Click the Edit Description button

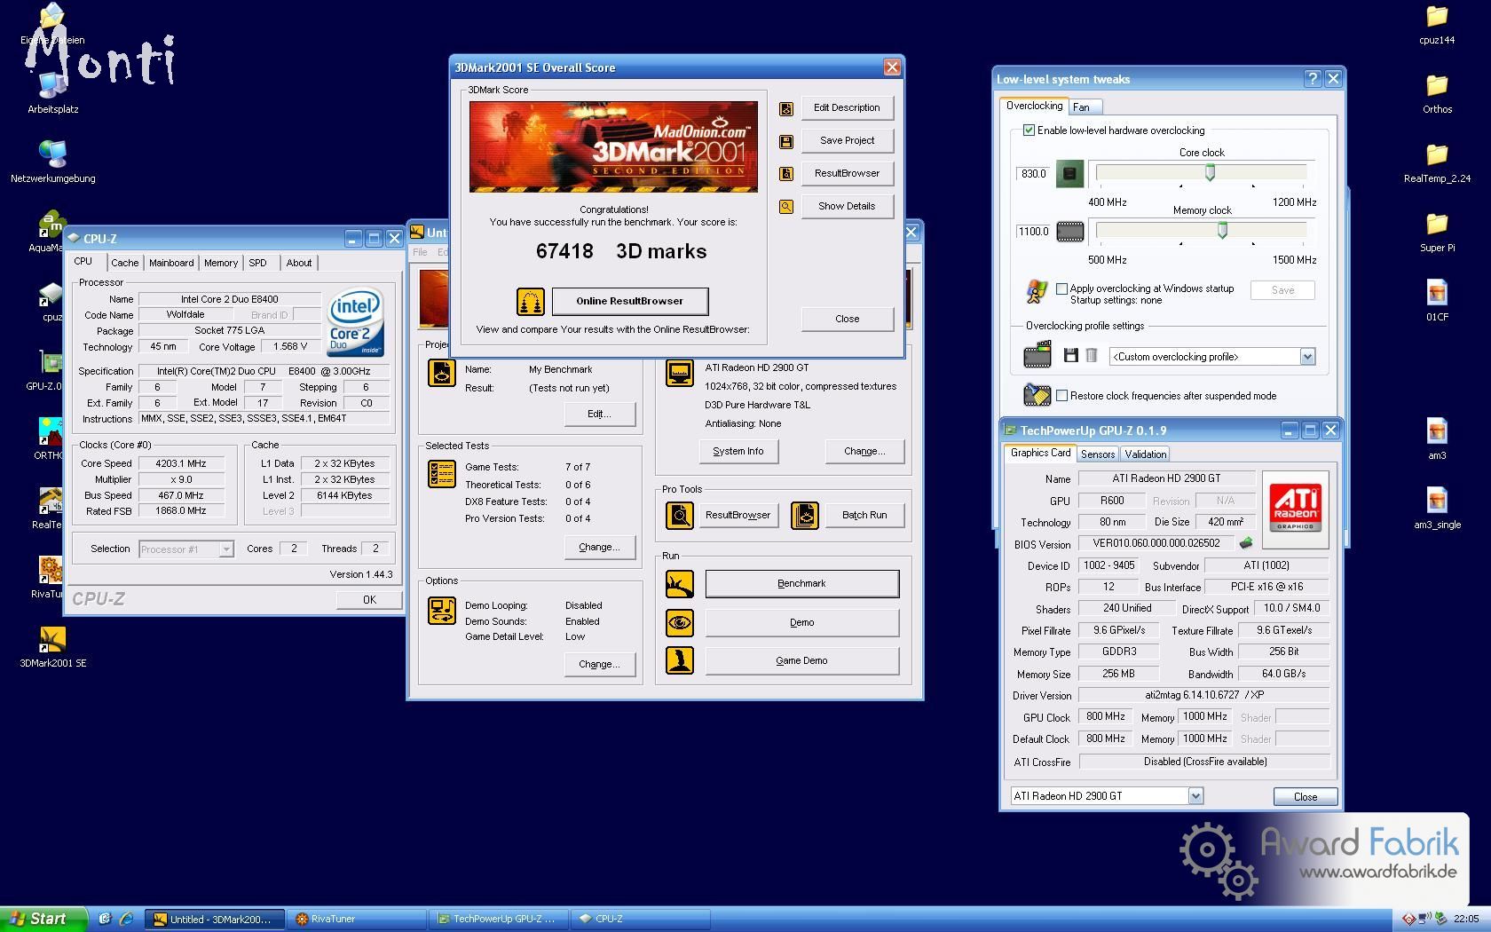pos(847,108)
